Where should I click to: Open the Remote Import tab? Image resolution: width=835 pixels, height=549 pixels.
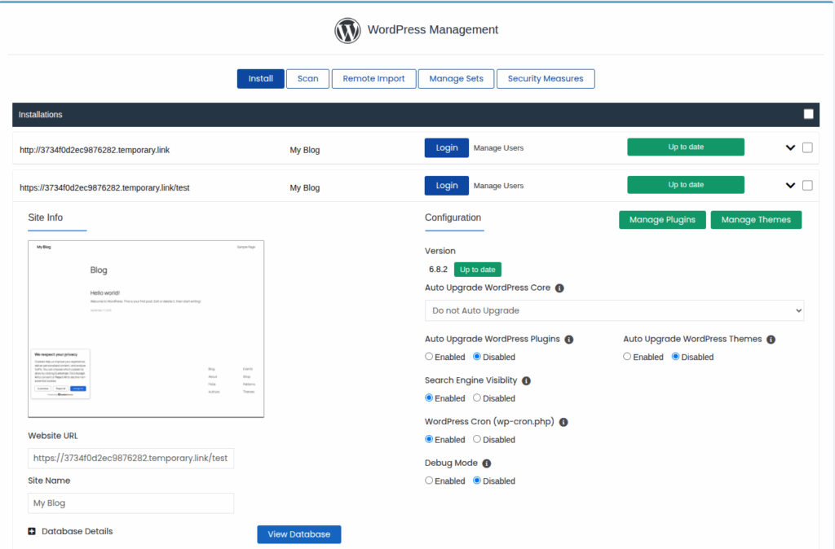[373, 78]
